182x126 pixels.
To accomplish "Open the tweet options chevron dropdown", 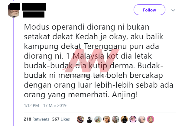I will point(173,10).
